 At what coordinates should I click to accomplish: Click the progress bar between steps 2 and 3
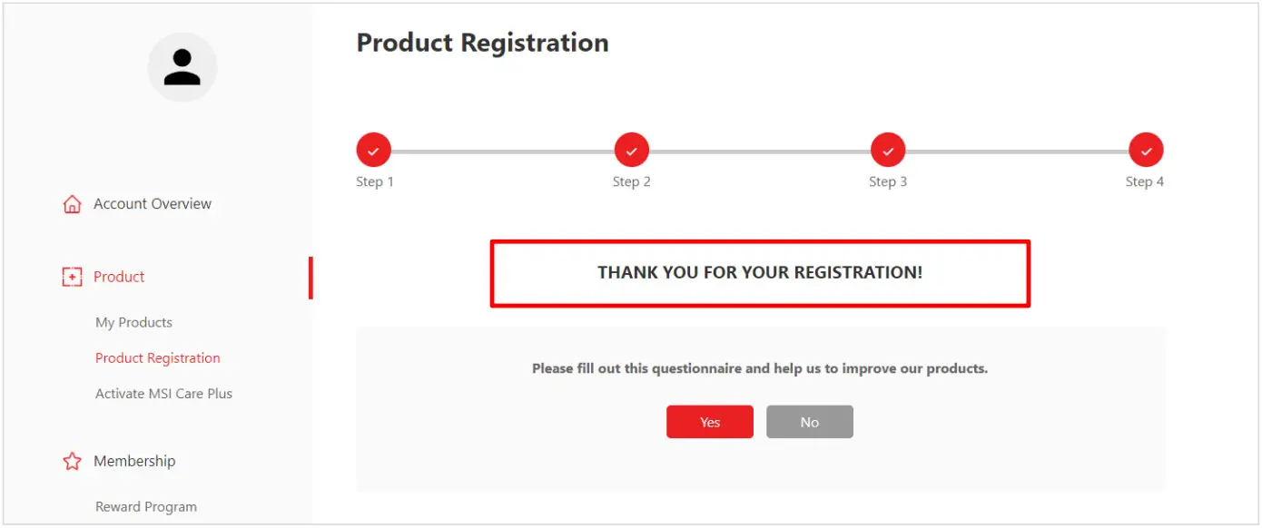tap(760, 152)
